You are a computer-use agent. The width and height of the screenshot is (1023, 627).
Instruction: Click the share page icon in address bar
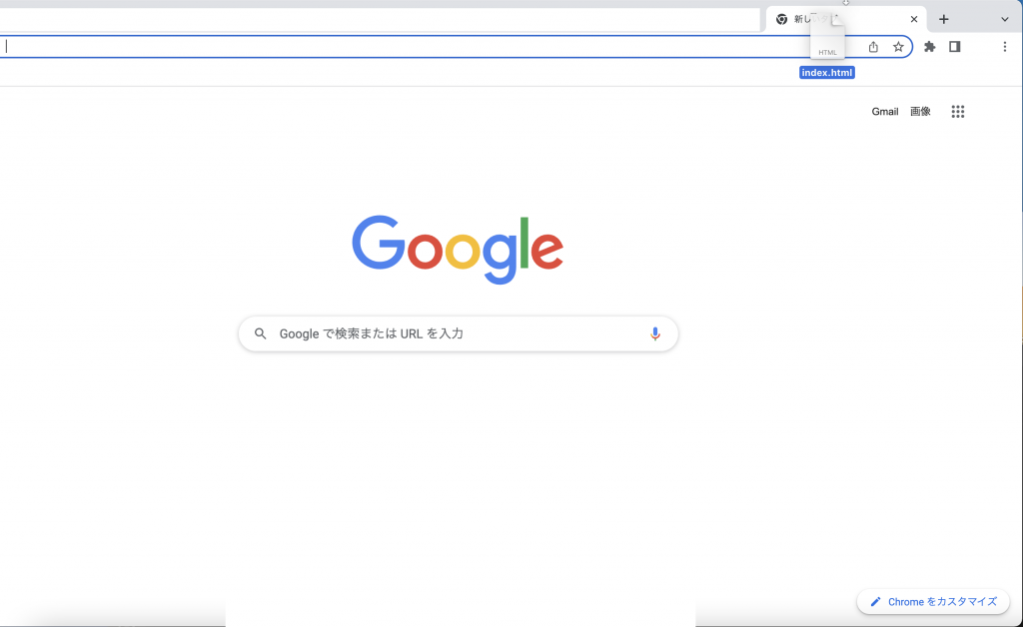point(873,47)
